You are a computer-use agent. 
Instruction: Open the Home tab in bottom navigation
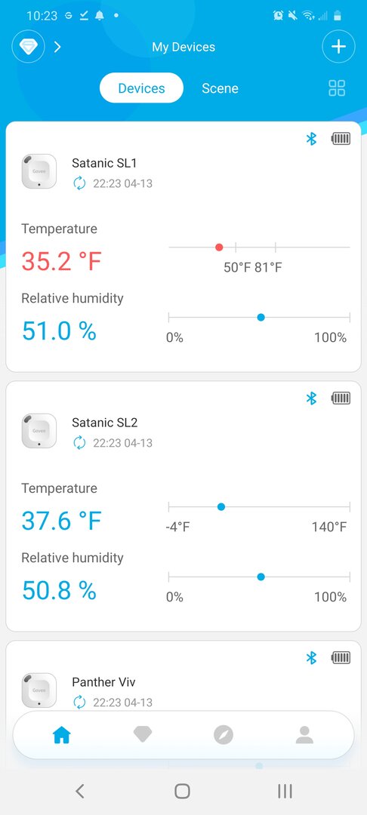click(62, 735)
